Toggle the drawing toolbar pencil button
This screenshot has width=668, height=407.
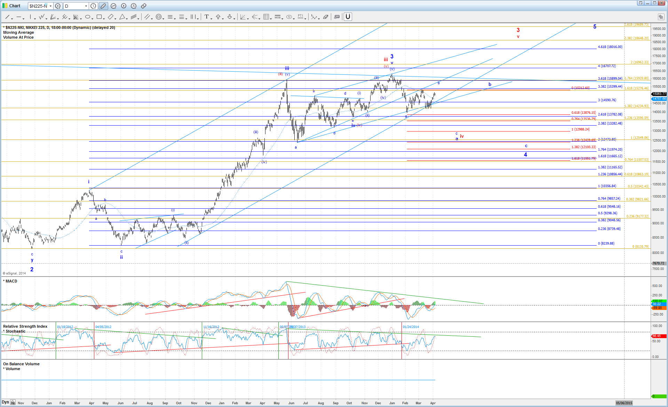click(103, 6)
